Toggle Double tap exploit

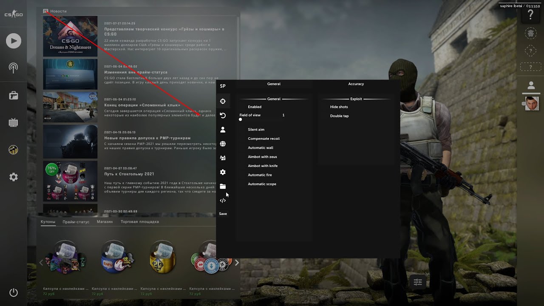pos(339,116)
